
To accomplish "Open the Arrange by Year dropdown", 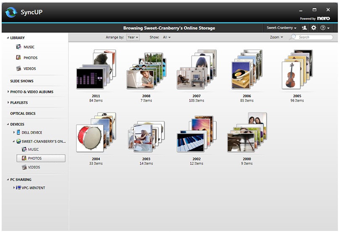I will 133,37.
